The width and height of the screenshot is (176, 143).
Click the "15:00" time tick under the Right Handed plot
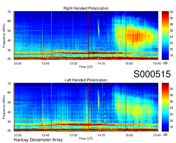click(129, 63)
